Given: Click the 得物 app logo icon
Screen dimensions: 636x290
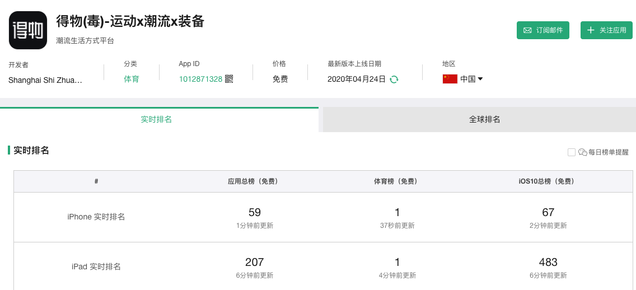Looking at the screenshot, I should click(x=28, y=30).
